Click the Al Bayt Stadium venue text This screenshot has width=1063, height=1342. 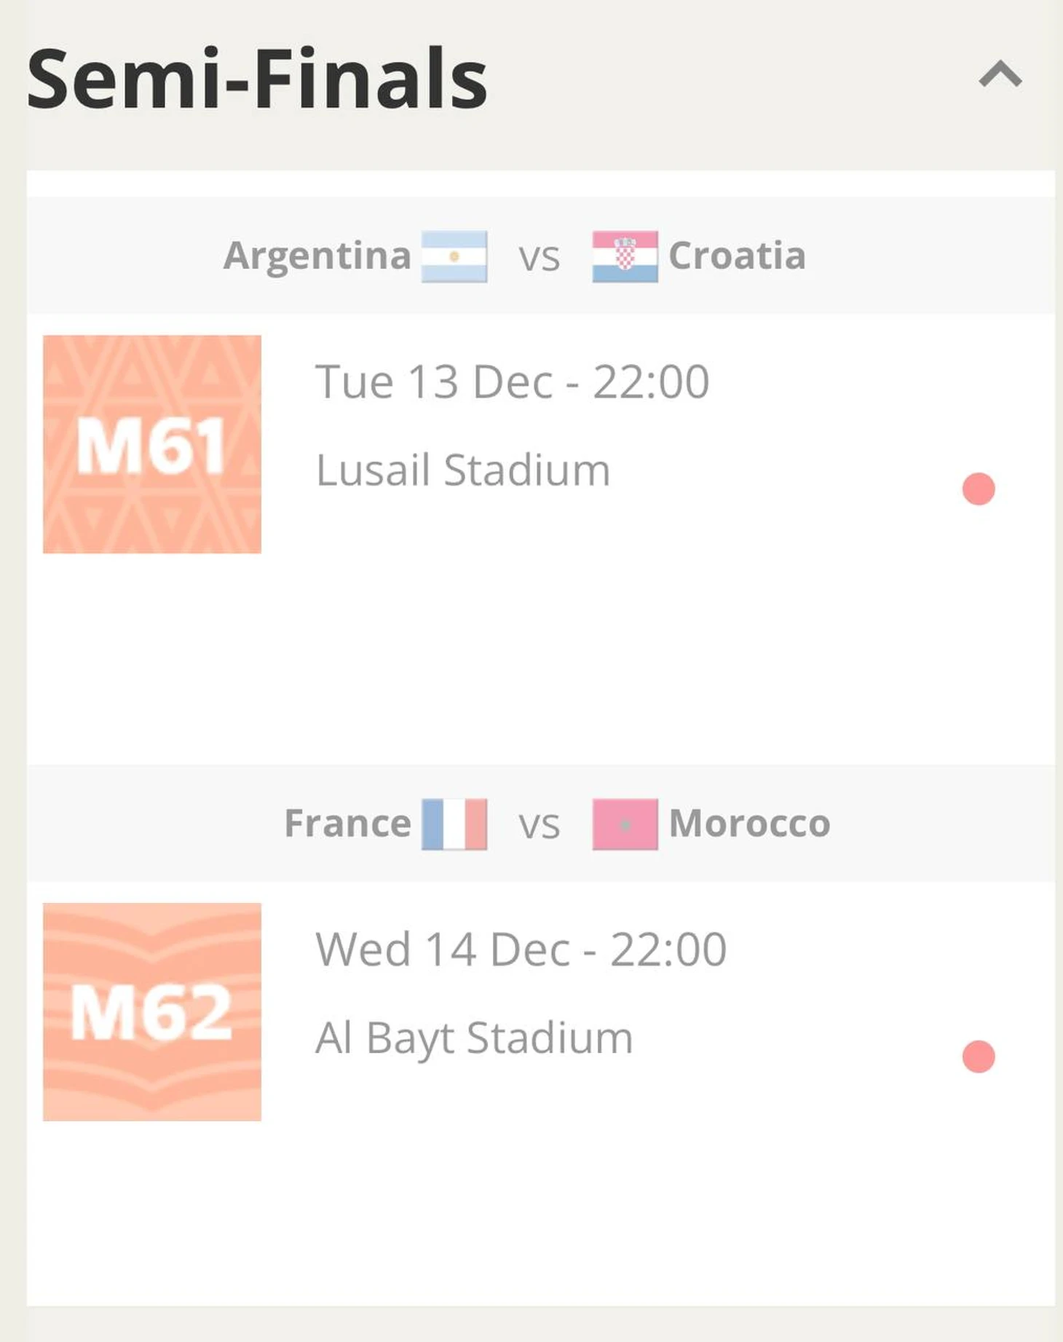474,1038
